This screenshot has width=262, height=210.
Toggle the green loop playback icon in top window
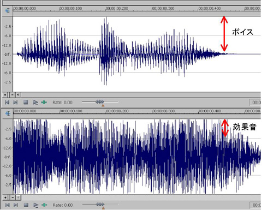click(44, 103)
